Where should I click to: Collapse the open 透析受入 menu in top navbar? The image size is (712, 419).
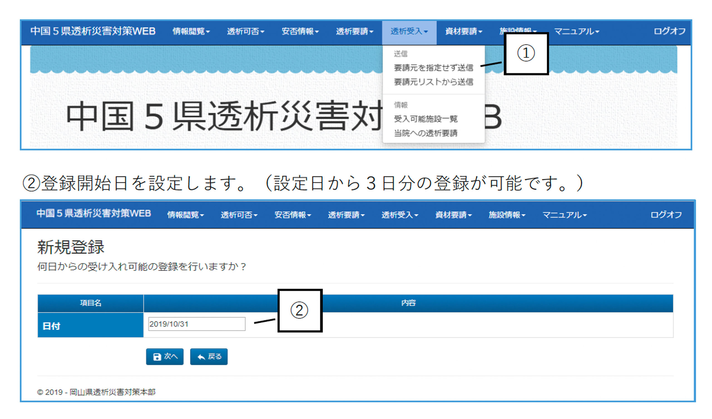(x=409, y=31)
